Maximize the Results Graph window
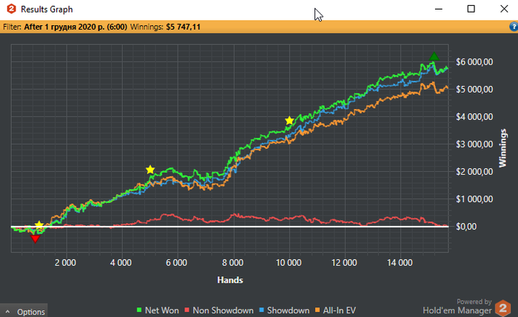The width and height of the screenshot is (518, 317). coord(471,9)
